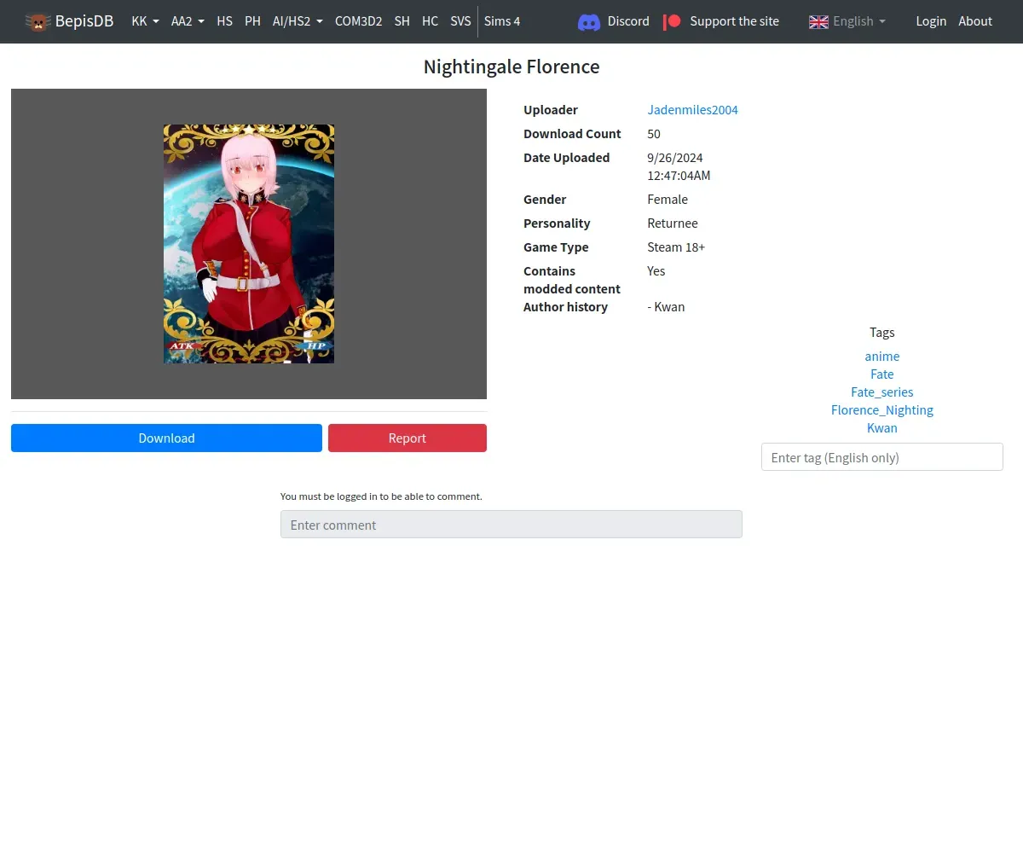Click the Nightingale Florence page title
This screenshot has width=1023, height=853.
pos(511,67)
